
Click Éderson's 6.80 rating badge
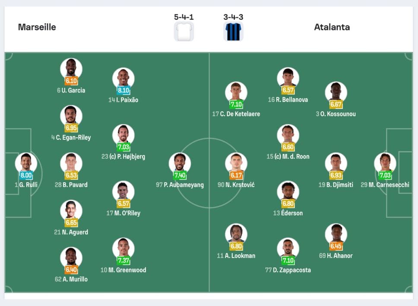click(288, 204)
